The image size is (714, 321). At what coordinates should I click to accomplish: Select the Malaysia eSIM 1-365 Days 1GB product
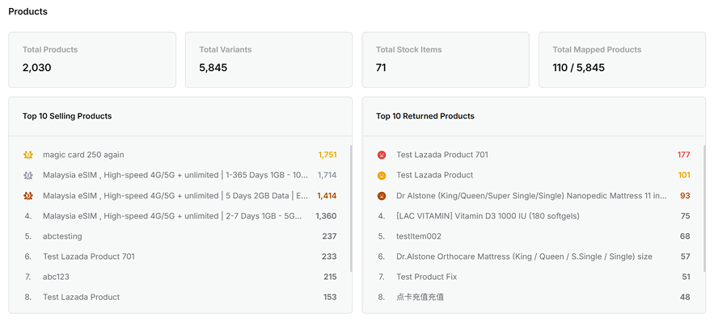pos(175,175)
